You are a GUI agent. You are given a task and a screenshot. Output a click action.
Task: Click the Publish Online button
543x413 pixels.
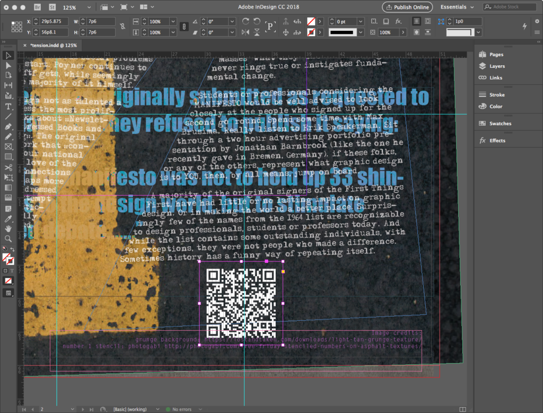[x=407, y=7]
